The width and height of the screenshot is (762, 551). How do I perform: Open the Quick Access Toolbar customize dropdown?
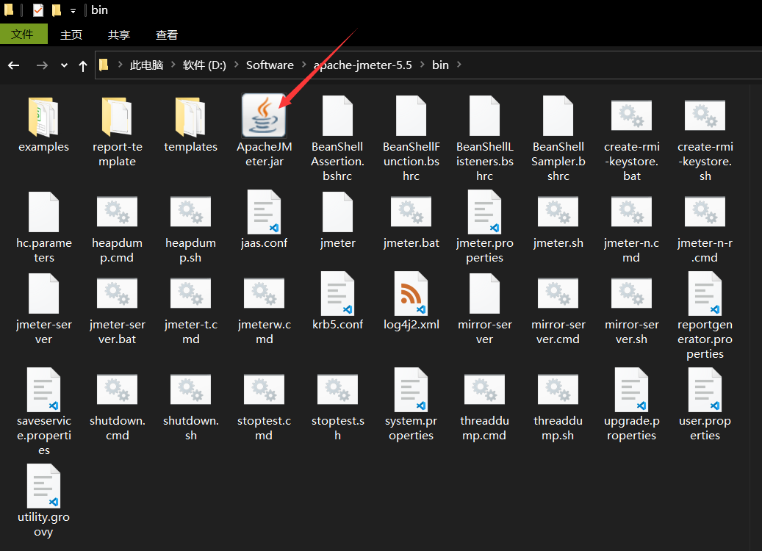coord(73,11)
